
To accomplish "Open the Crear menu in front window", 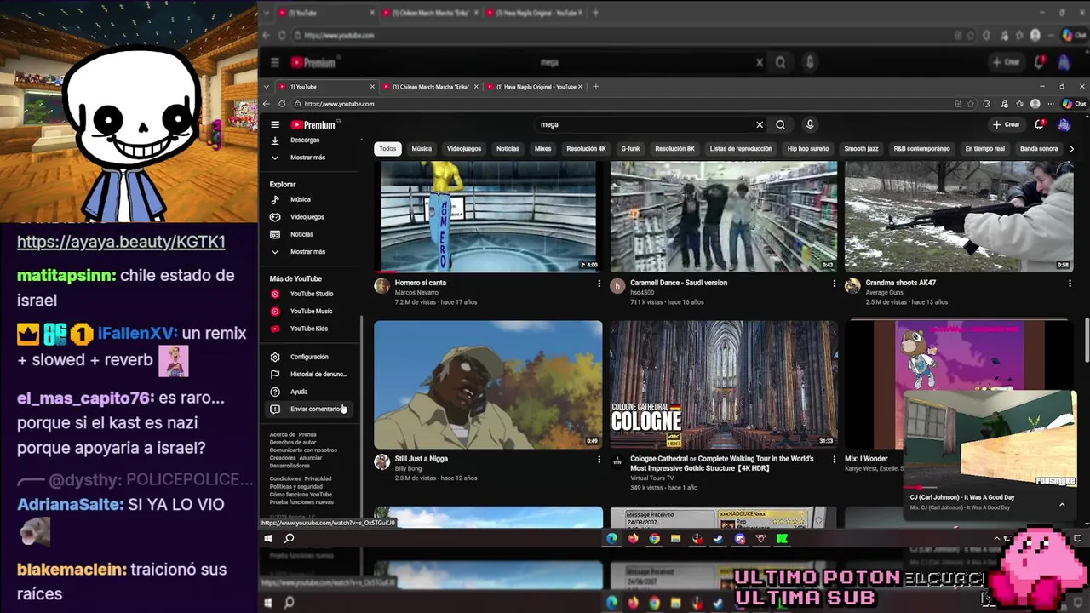I will coord(1006,124).
